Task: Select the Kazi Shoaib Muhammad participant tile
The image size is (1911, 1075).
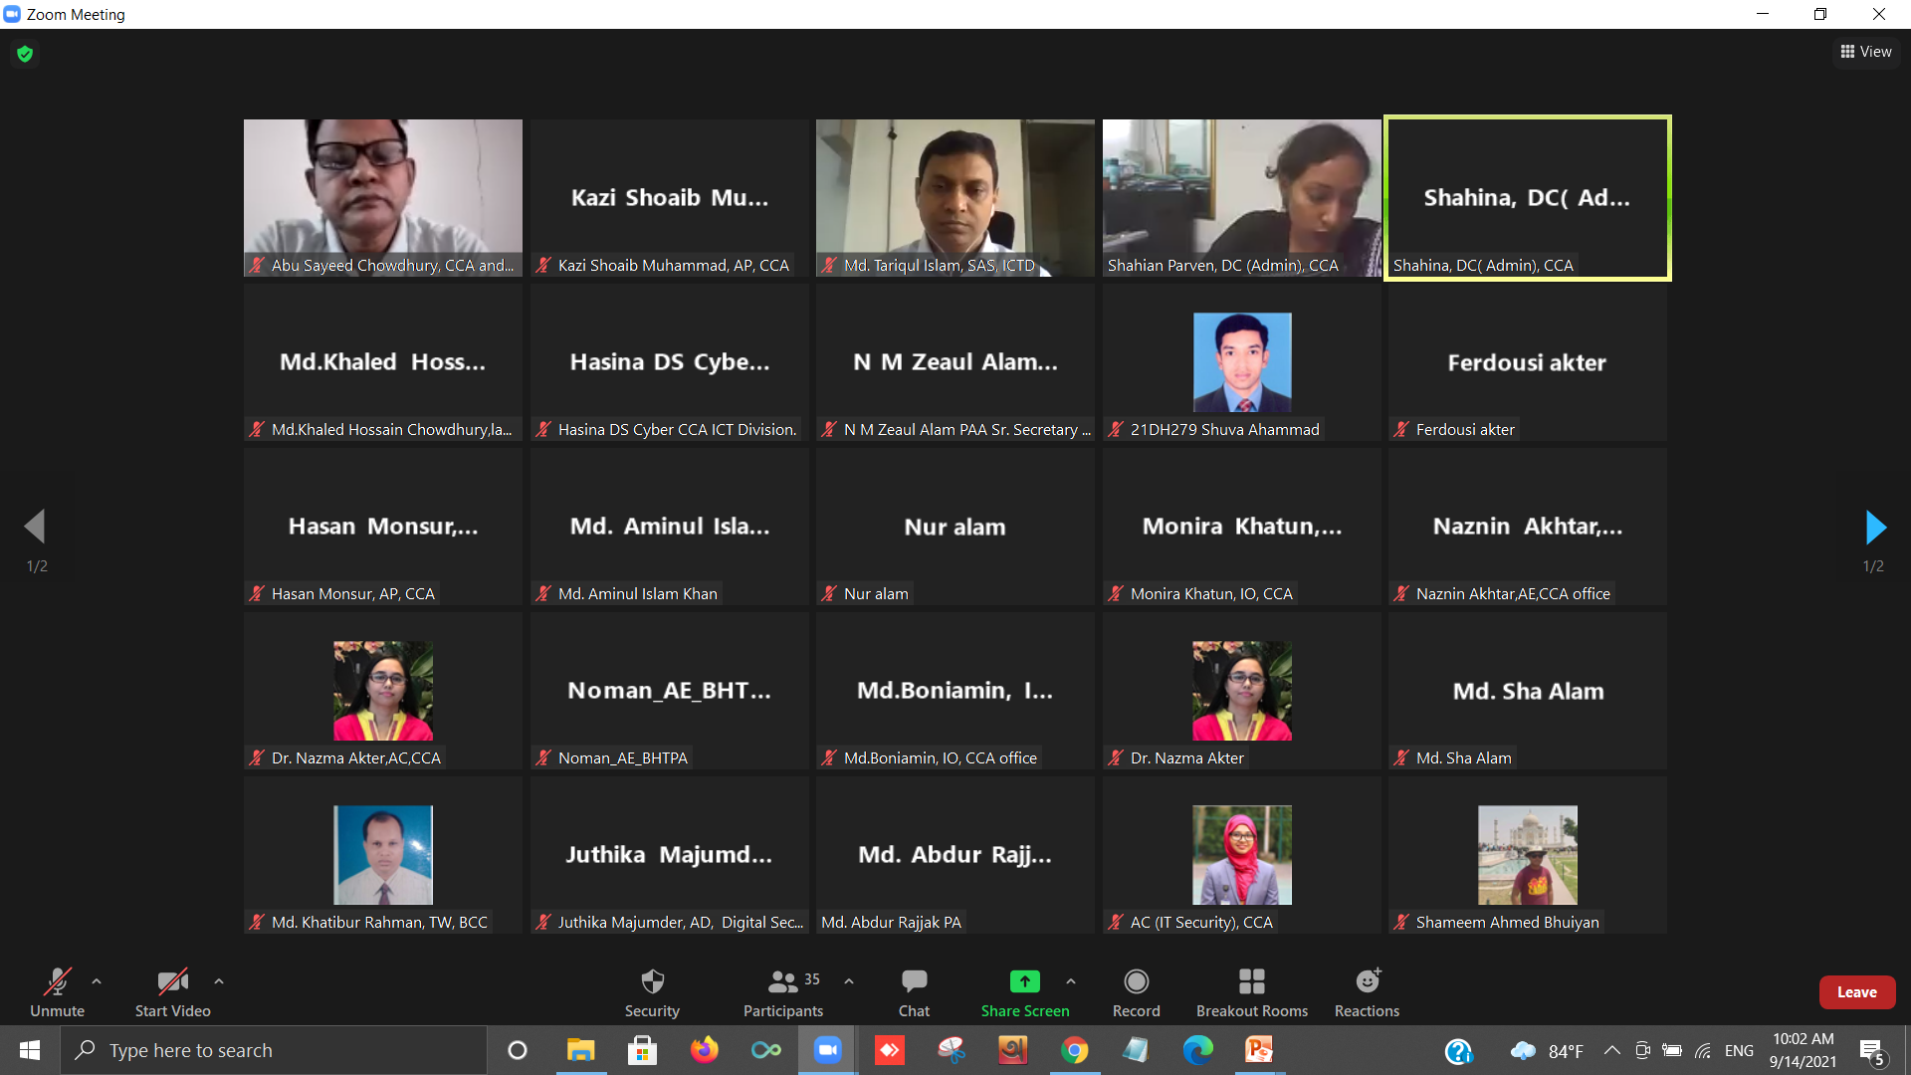Action: 670,197
